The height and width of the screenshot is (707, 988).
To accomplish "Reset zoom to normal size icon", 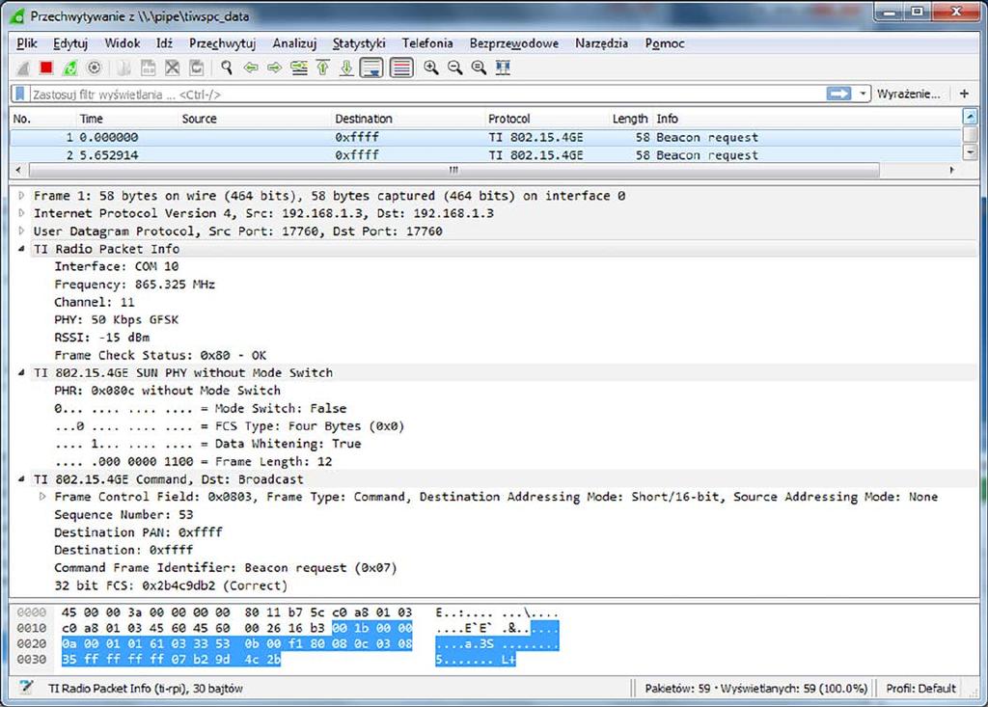I will (479, 68).
